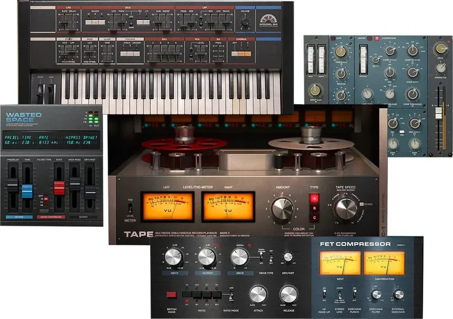453x319 pixels.
Task: Turn the Tape Amount knob
Action: click(282, 209)
